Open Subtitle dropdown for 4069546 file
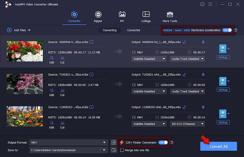 149,59
